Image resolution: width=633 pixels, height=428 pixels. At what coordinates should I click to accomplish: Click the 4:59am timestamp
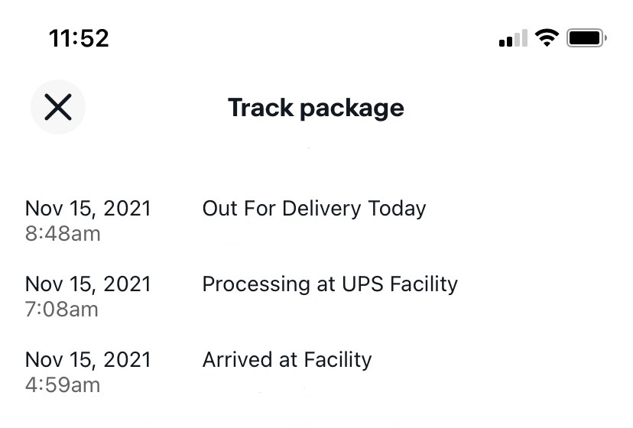63,384
